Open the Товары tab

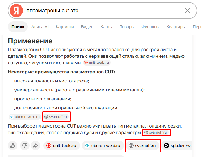tap(127, 27)
